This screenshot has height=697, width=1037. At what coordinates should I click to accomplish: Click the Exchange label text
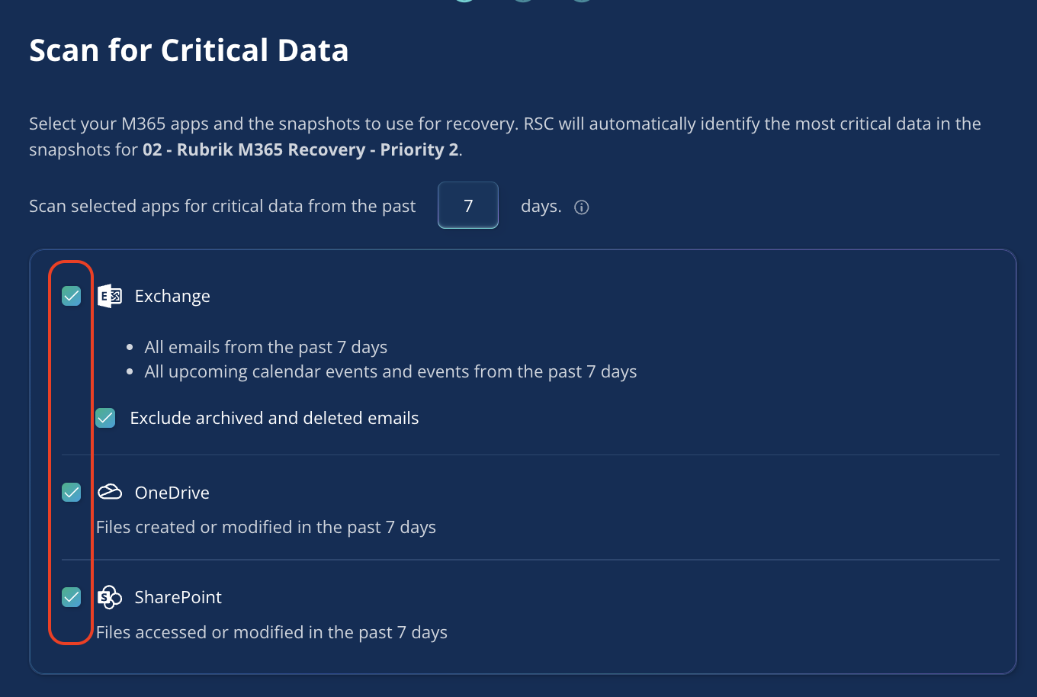coord(172,296)
